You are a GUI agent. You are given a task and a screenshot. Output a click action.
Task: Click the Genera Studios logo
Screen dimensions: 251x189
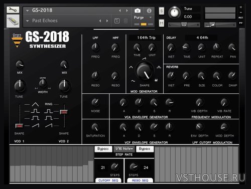tap(17, 40)
